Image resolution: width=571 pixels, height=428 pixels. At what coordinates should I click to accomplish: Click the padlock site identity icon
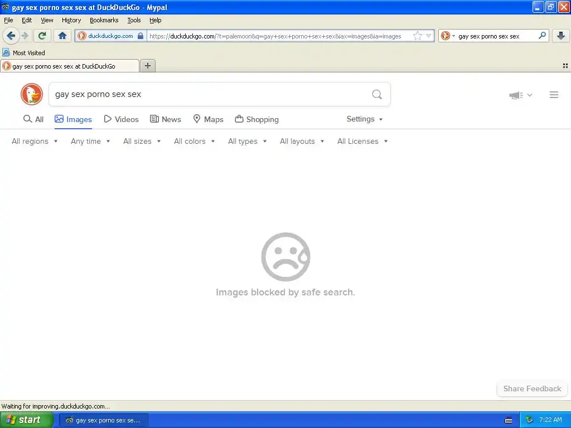(x=141, y=36)
